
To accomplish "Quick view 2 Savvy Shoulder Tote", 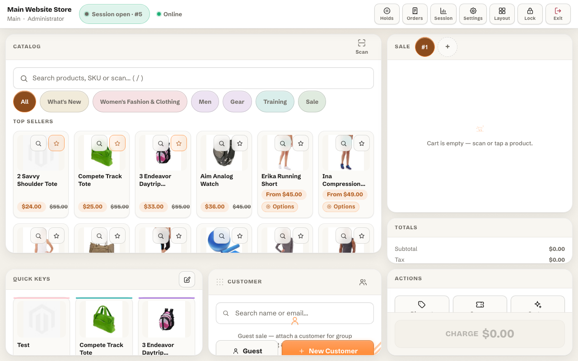I will (x=38, y=143).
